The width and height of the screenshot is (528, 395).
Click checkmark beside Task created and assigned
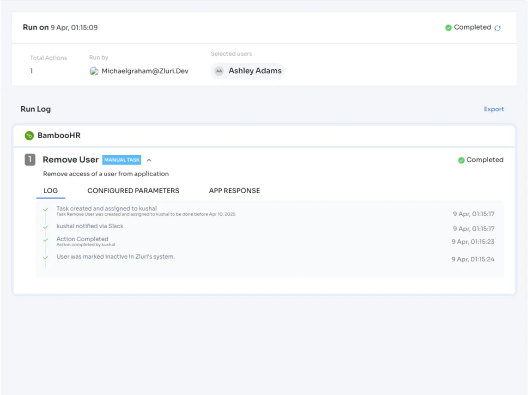[45, 209]
